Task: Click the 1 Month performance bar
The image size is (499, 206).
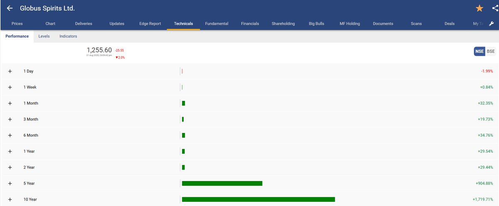Action: pos(183,103)
